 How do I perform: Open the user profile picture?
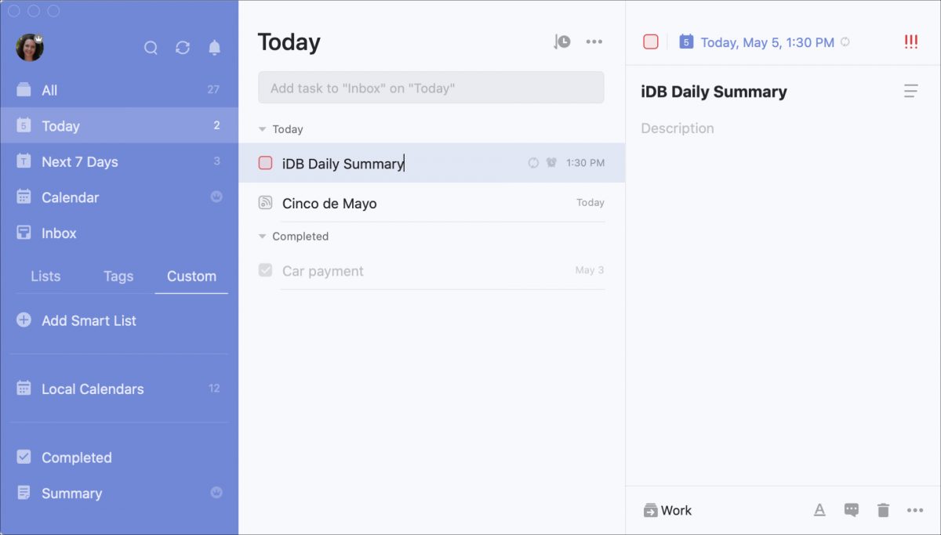(x=30, y=47)
